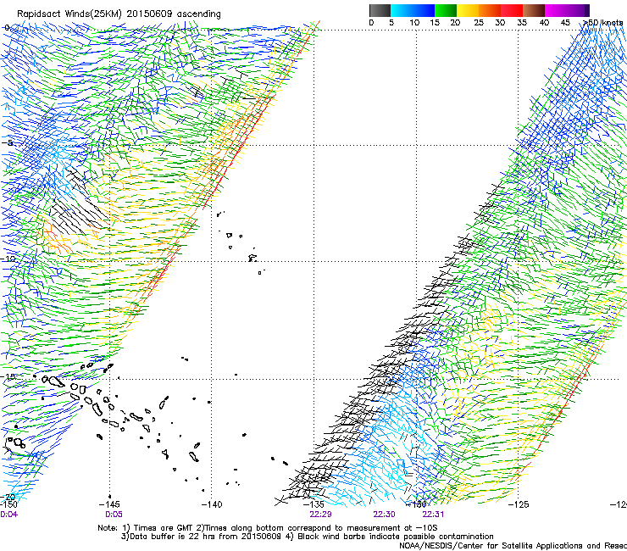Click the '0:04' swath time label

click(x=8, y=515)
